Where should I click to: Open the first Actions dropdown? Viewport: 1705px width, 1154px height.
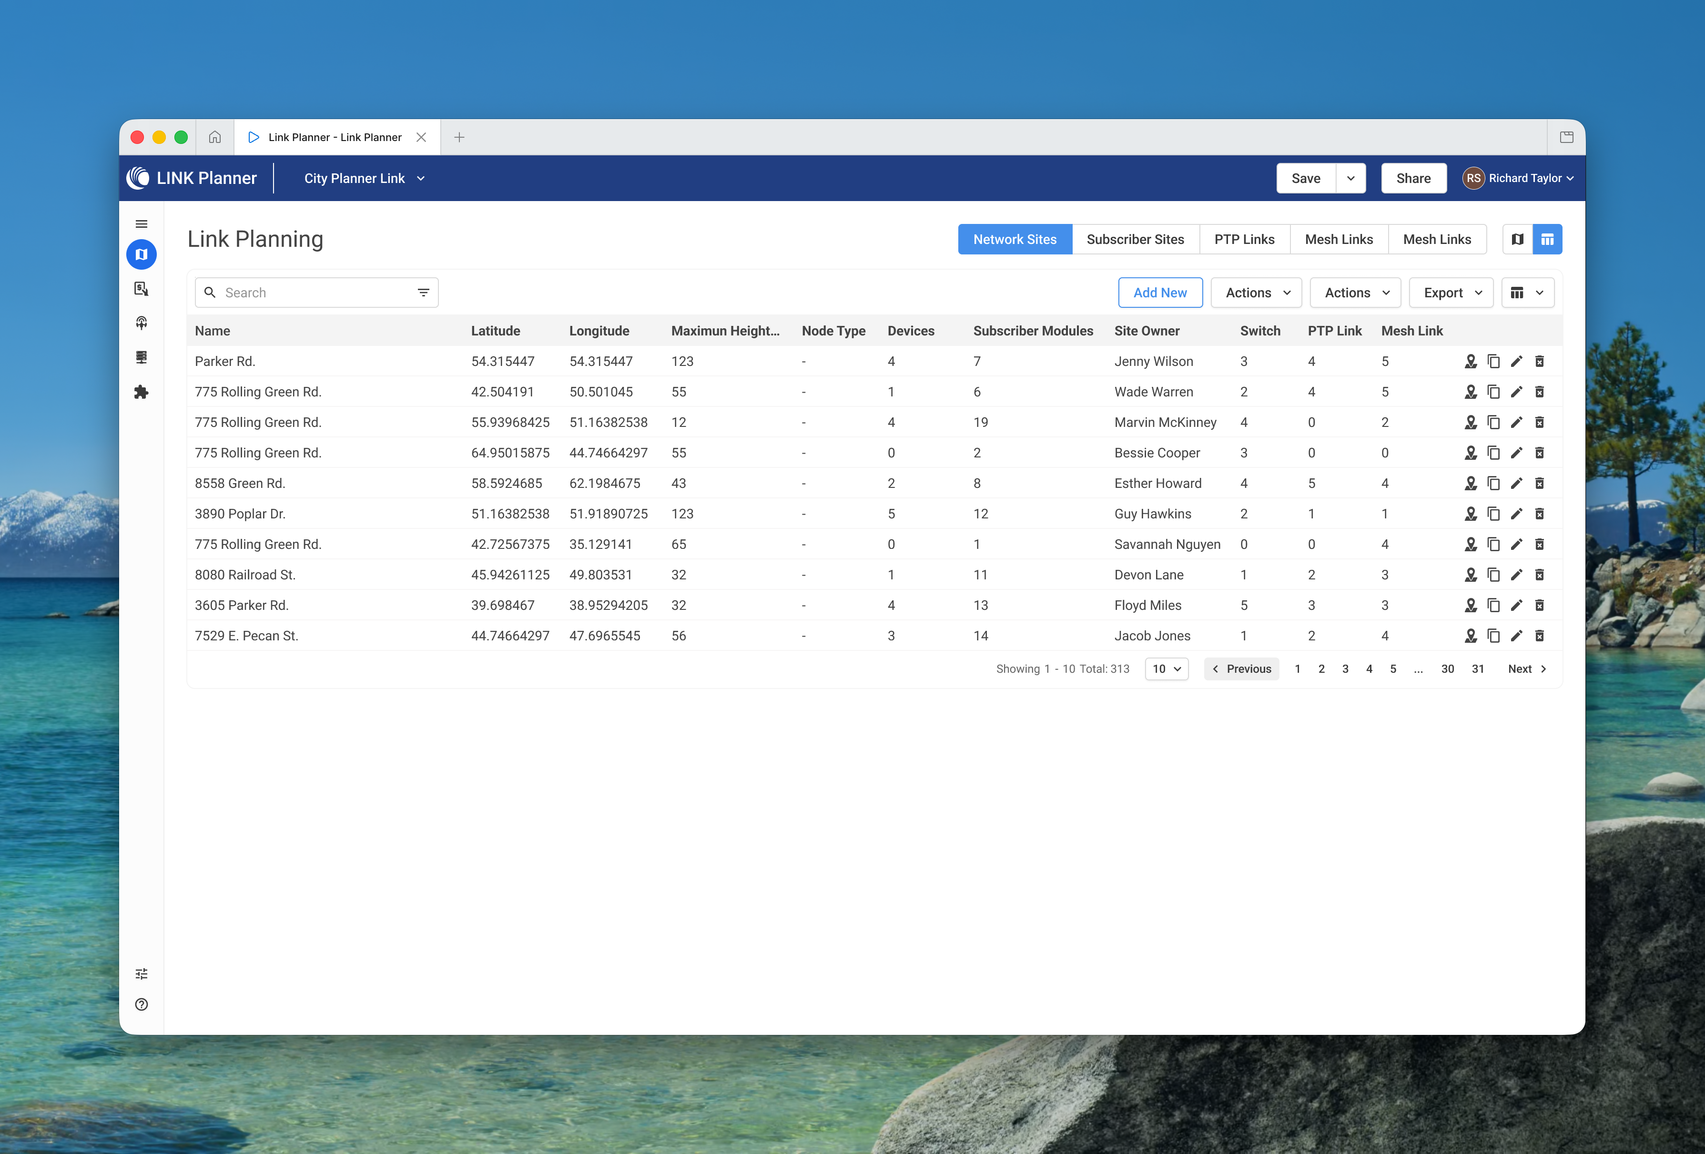[x=1256, y=293]
